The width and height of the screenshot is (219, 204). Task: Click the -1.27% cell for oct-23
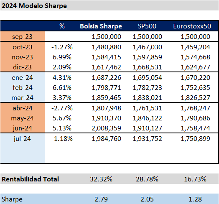click(x=62, y=47)
